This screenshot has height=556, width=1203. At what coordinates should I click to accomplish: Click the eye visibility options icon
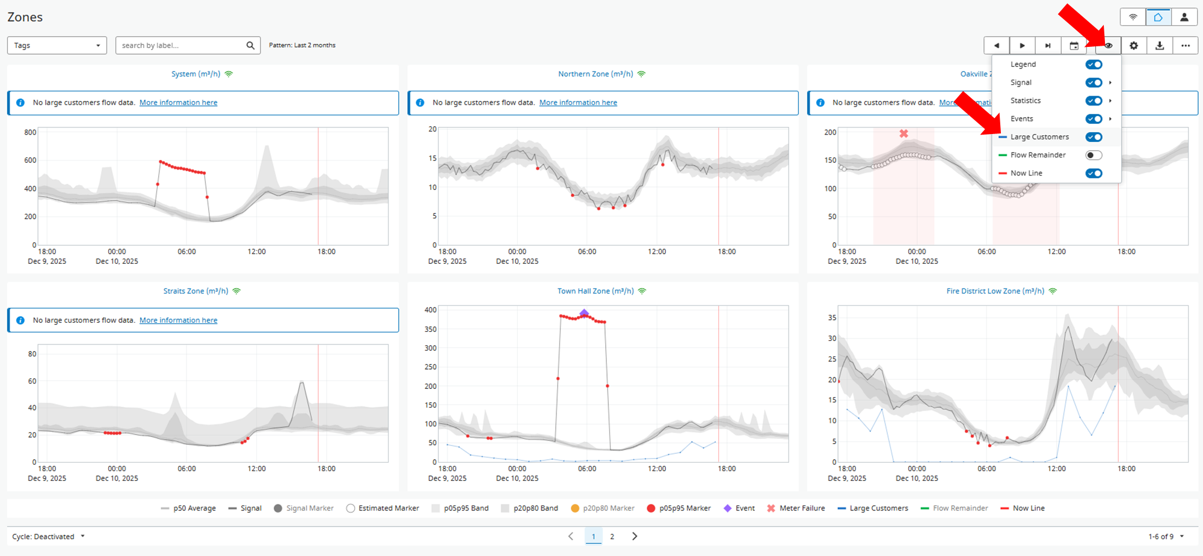click(x=1108, y=46)
